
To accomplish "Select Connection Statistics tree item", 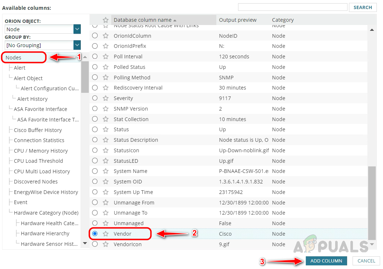I will [39, 141].
